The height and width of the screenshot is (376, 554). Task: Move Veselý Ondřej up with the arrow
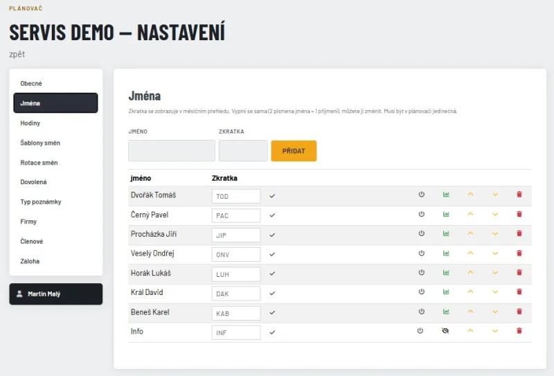(x=470, y=253)
